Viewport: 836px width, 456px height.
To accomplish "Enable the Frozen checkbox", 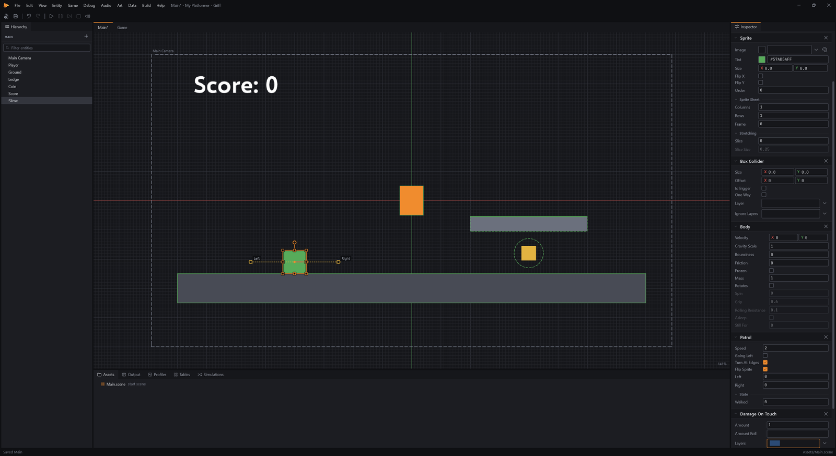I will tap(771, 270).
